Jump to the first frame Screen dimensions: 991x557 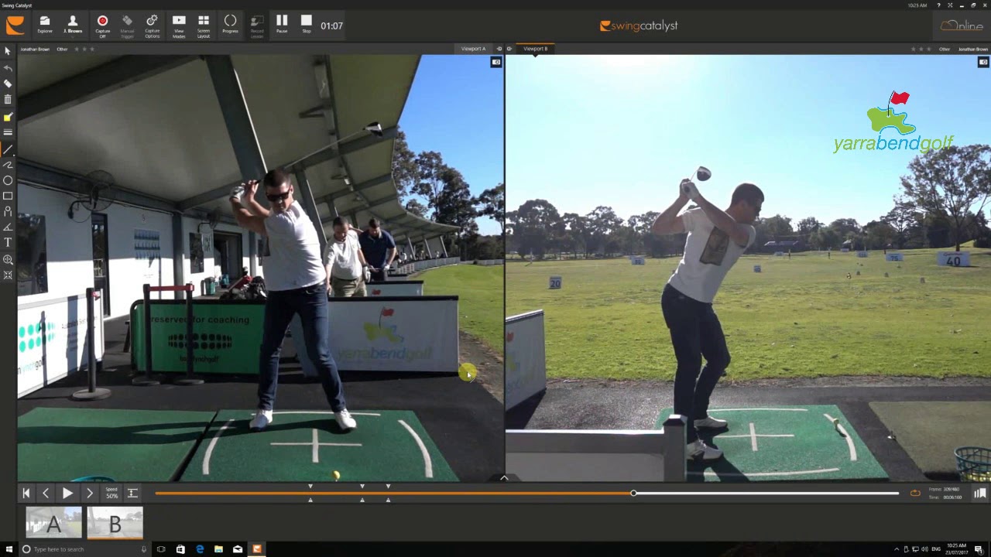click(x=26, y=493)
